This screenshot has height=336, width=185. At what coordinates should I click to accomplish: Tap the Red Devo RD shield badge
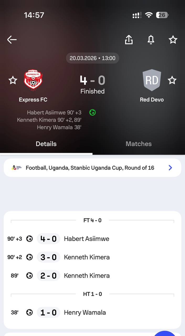(152, 80)
